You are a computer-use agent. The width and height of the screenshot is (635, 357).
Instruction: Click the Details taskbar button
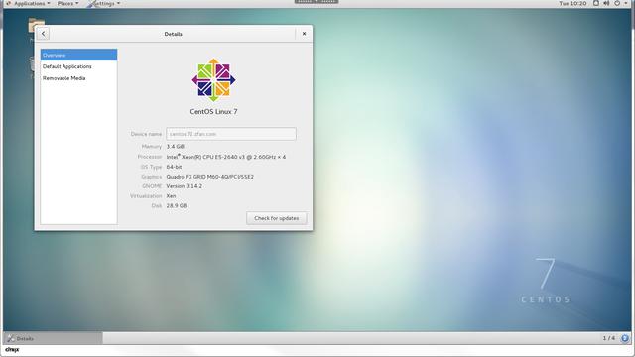pyautogui.click(x=53, y=338)
